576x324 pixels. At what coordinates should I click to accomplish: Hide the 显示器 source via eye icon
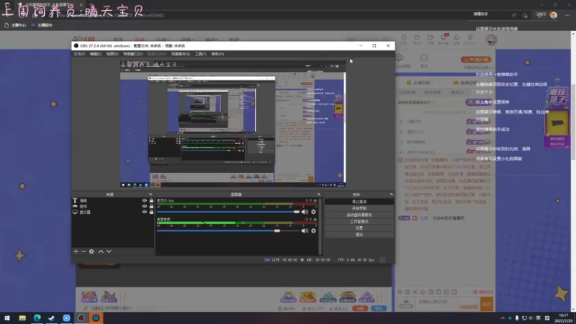[145, 212]
